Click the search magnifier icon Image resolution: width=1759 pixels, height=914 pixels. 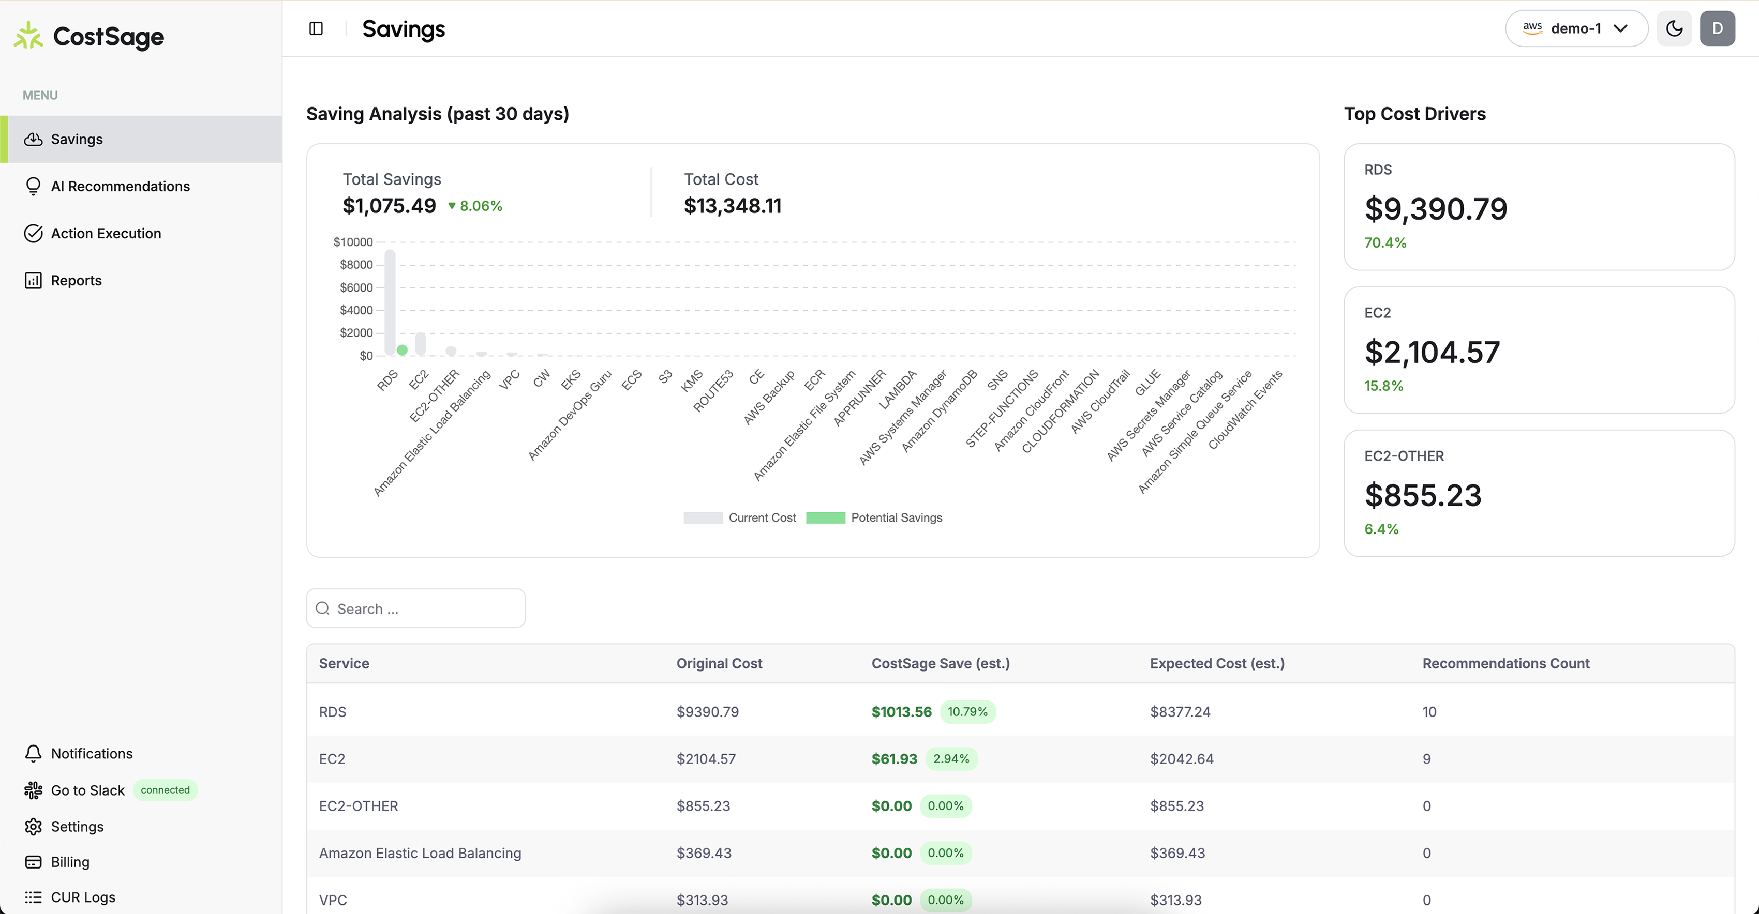click(323, 608)
